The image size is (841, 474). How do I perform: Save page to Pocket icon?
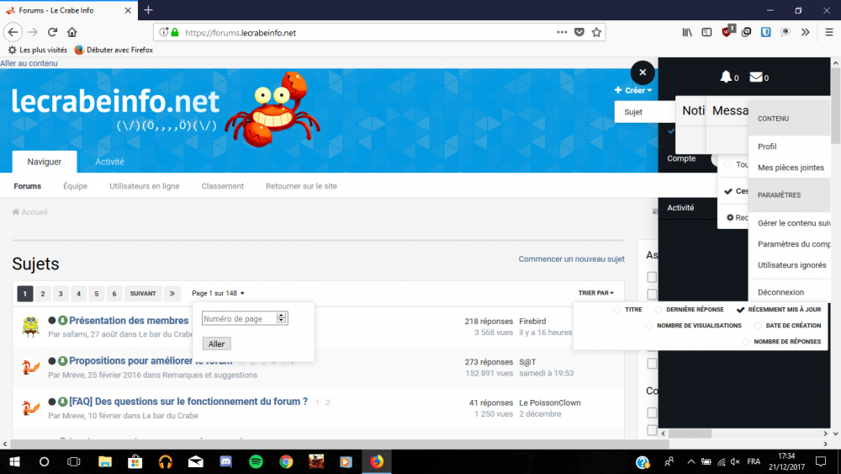(x=579, y=32)
